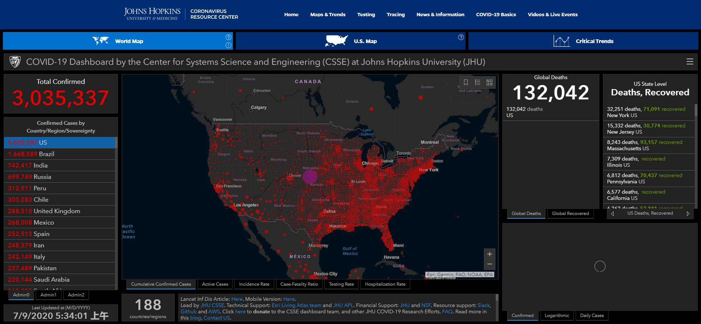Image resolution: width=701 pixels, height=324 pixels.
Task: Select the Admin2 list tab
Action: [76, 295]
